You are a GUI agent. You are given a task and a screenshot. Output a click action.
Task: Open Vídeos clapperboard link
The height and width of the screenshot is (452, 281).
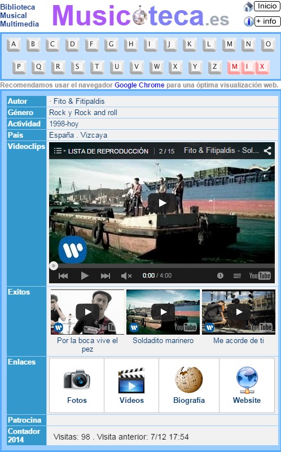131,385
